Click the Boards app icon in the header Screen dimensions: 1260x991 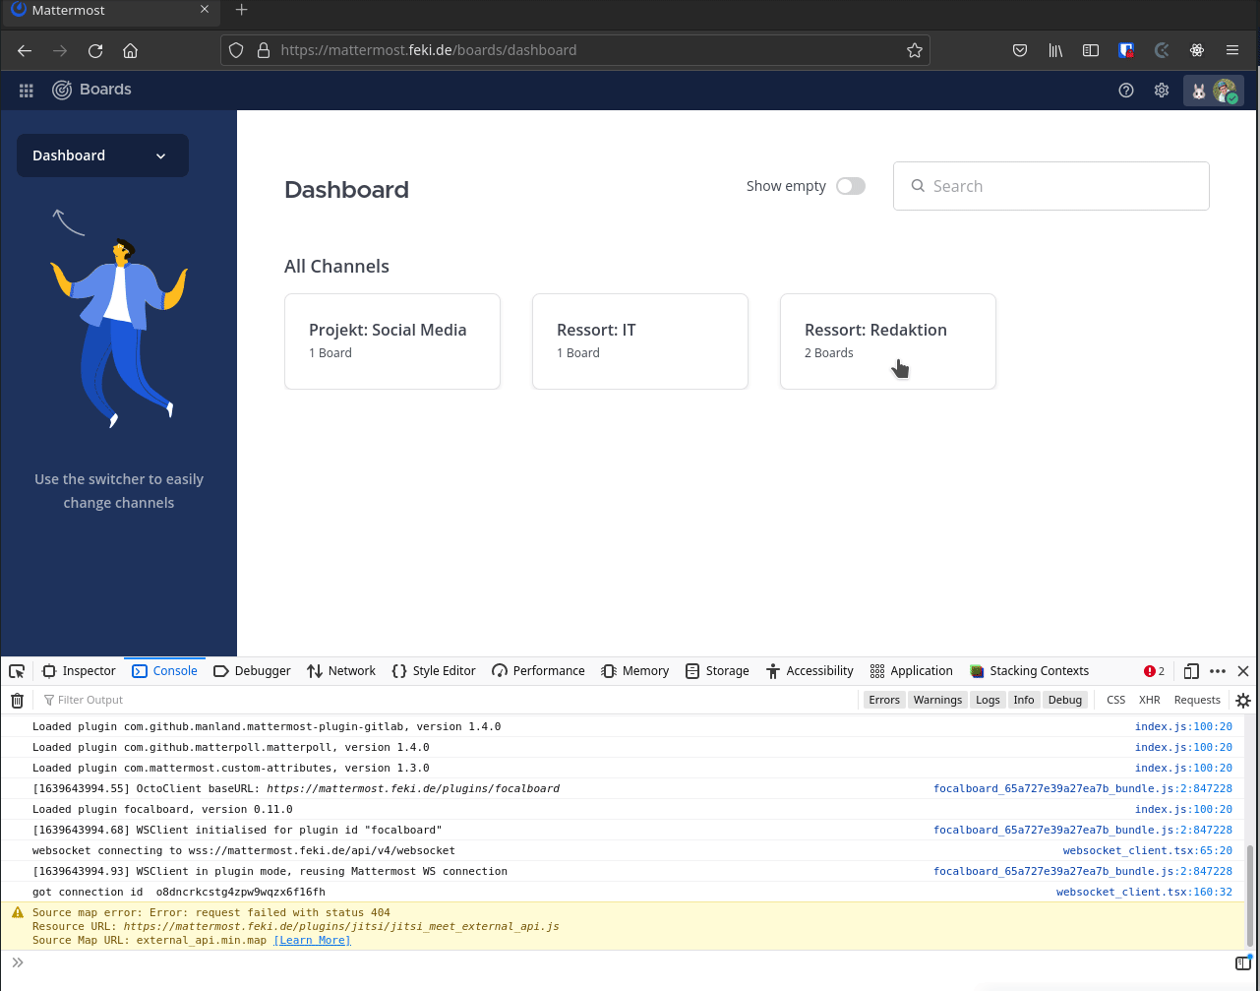tap(61, 90)
